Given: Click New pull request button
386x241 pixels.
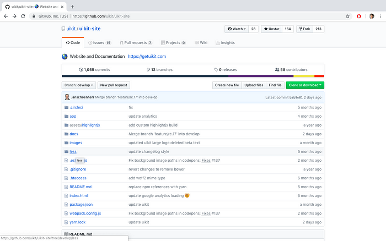Looking at the screenshot, I should [x=114, y=85].
